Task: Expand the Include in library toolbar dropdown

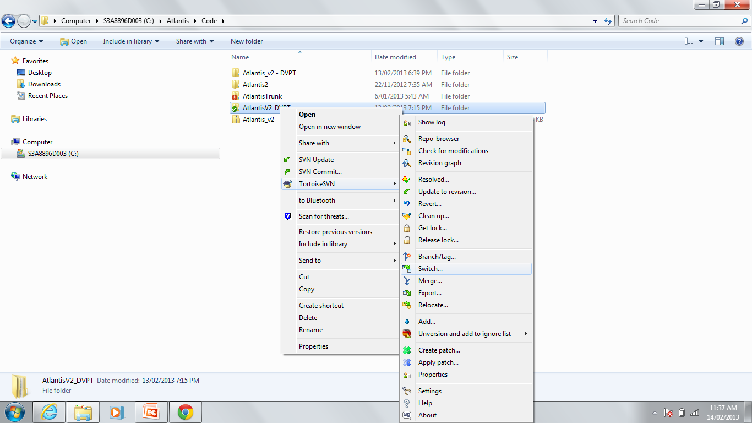Action: point(131,41)
